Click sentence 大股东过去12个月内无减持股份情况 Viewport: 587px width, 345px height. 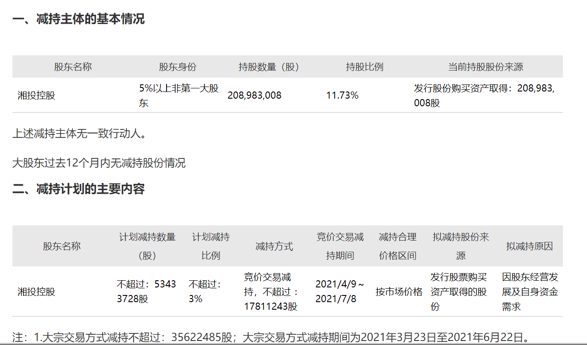click(x=99, y=162)
